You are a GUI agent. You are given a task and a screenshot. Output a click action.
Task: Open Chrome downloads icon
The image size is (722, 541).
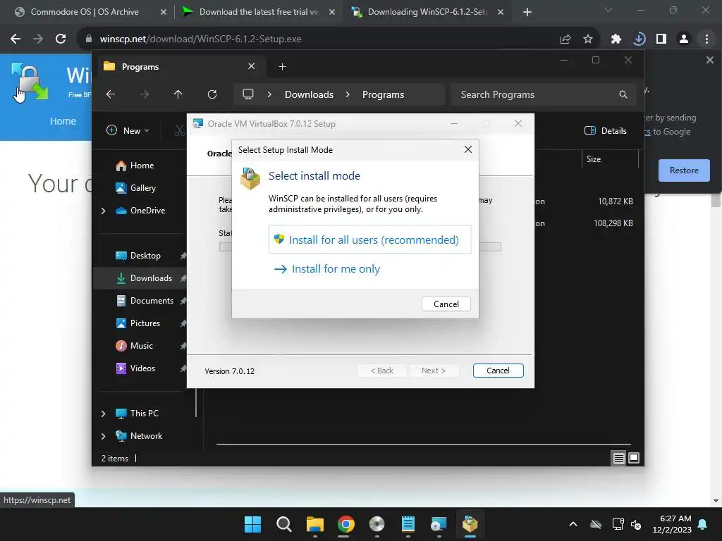[x=639, y=39]
